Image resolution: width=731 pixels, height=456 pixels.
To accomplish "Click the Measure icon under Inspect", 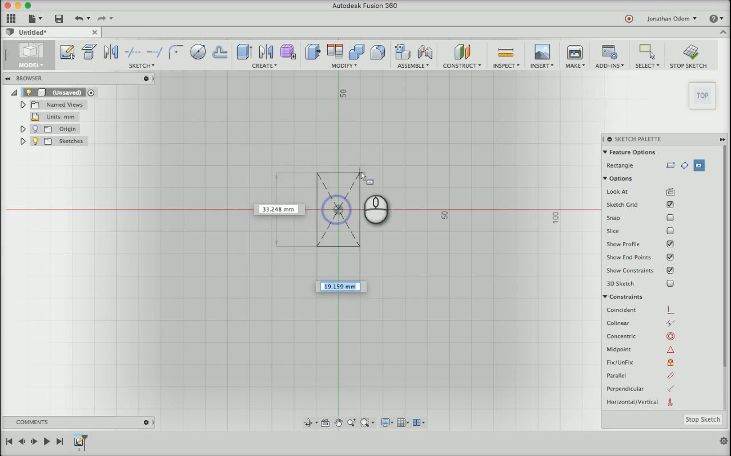I will (505, 52).
